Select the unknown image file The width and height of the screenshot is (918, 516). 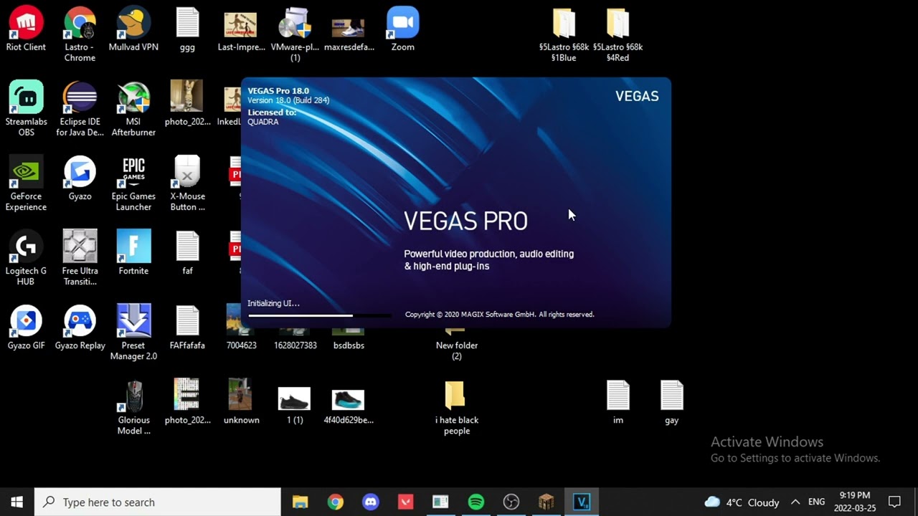(241, 402)
